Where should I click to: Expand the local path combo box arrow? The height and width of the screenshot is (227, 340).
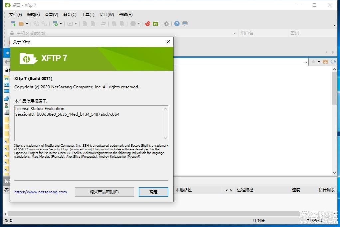[x=305, y=62]
